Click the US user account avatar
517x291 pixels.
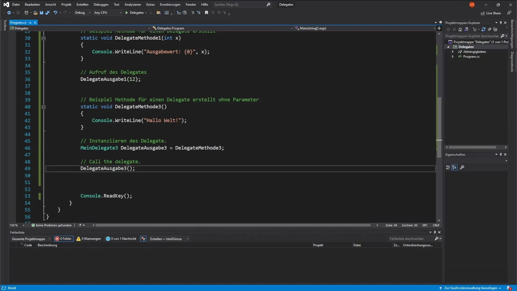[x=472, y=5]
